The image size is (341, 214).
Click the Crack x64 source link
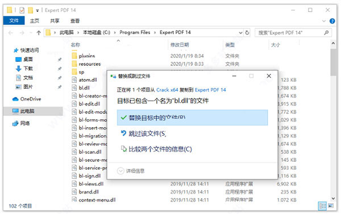click(x=167, y=90)
